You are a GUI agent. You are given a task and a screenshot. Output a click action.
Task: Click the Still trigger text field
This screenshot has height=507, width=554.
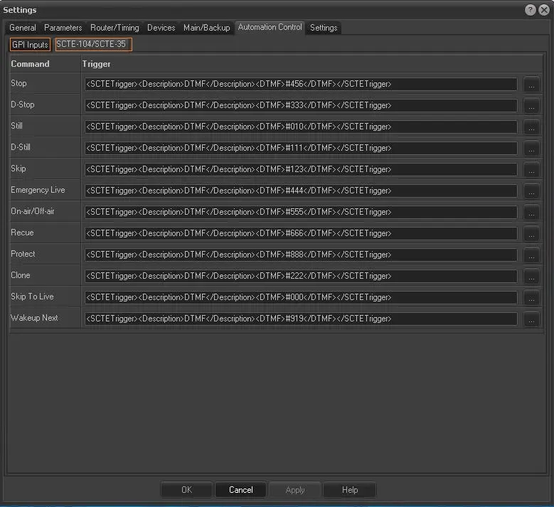(301, 127)
